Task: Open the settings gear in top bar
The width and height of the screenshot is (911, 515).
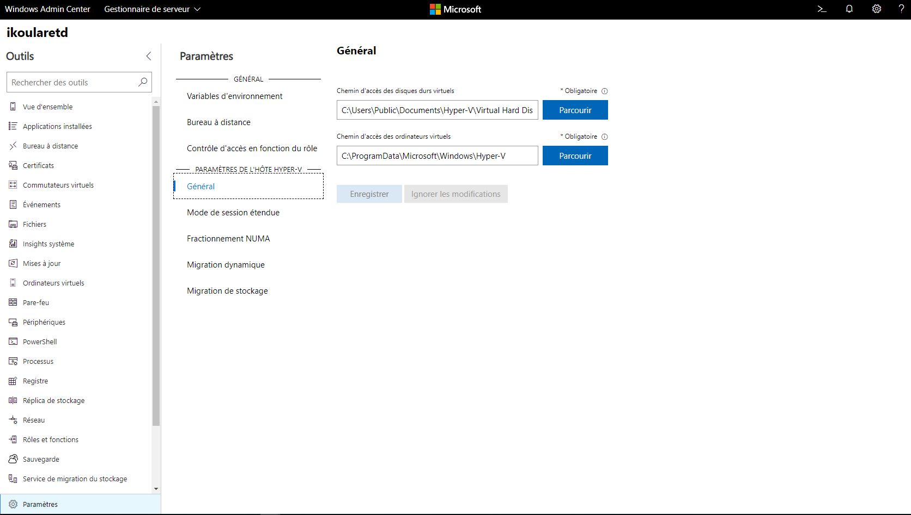Action: coord(876,9)
